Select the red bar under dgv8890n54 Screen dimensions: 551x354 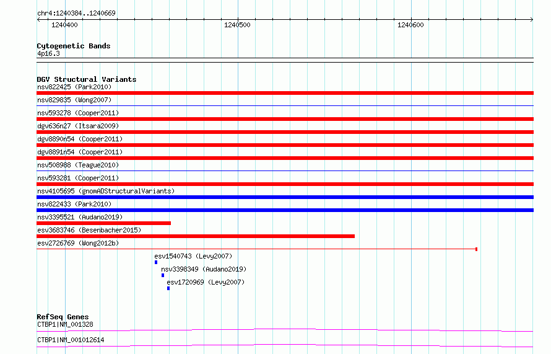[285, 145]
